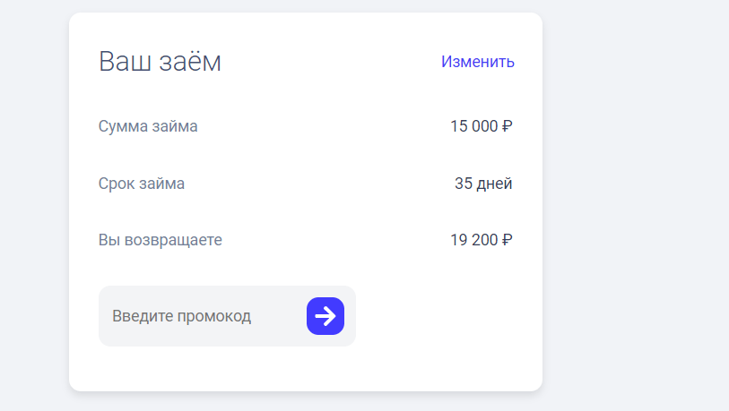Click the word "Срок" in second row
The image size is (729, 411).
pyautogui.click(x=115, y=184)
